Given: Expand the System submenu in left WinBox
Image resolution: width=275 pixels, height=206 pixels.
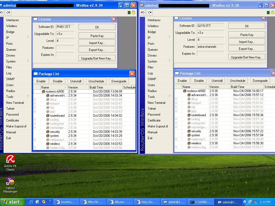Looking at the screenshot, I should click(28, 61).
